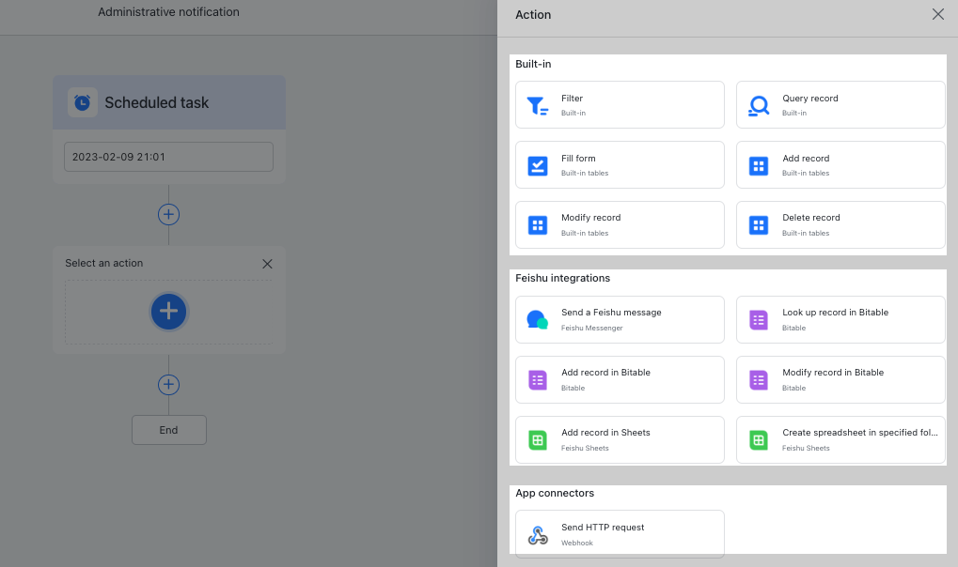Choose the Query record magnifier icon
The height and width of the screenshot is (567, 958).
pyautogui.click(x=759, y=105)
